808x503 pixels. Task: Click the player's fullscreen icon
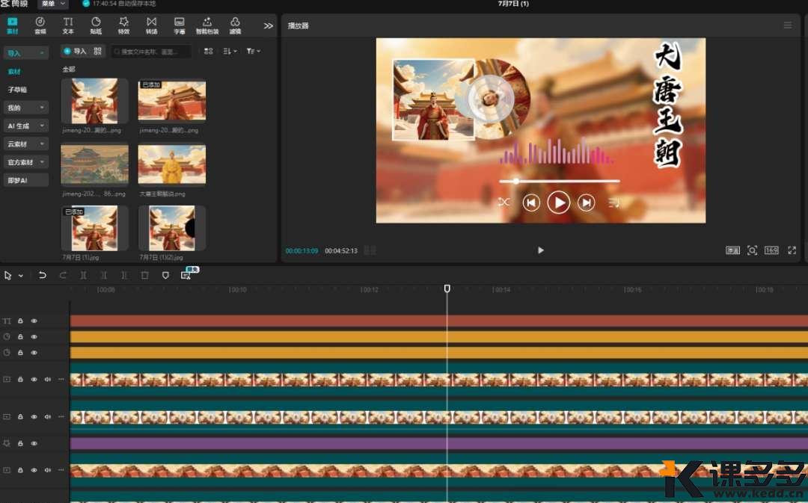[x=792, y=250]
